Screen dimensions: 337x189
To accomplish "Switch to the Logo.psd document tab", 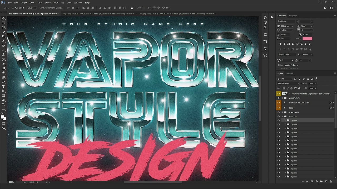I will [x=177, y=13].
